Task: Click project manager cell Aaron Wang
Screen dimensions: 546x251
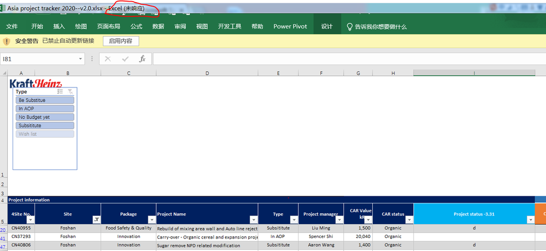Action: (321, 245)
